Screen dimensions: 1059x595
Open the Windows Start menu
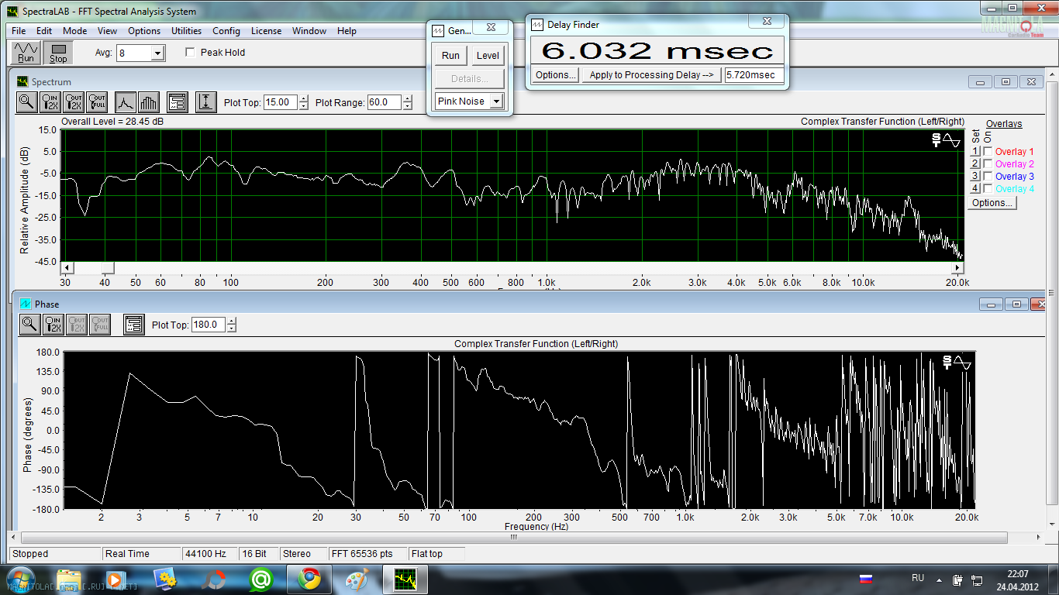19,579
